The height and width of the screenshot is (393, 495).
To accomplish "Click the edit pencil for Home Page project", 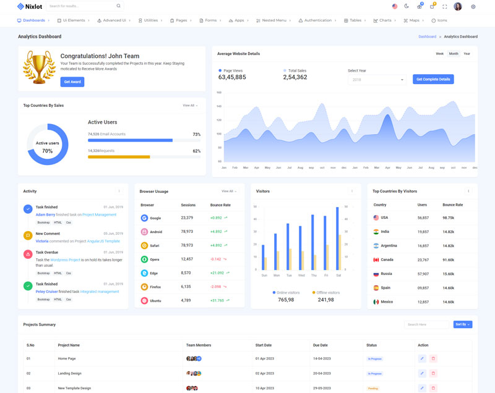I will 422,358.
